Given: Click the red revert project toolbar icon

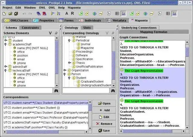Looking at the screenshot, I should pos(44,14).
